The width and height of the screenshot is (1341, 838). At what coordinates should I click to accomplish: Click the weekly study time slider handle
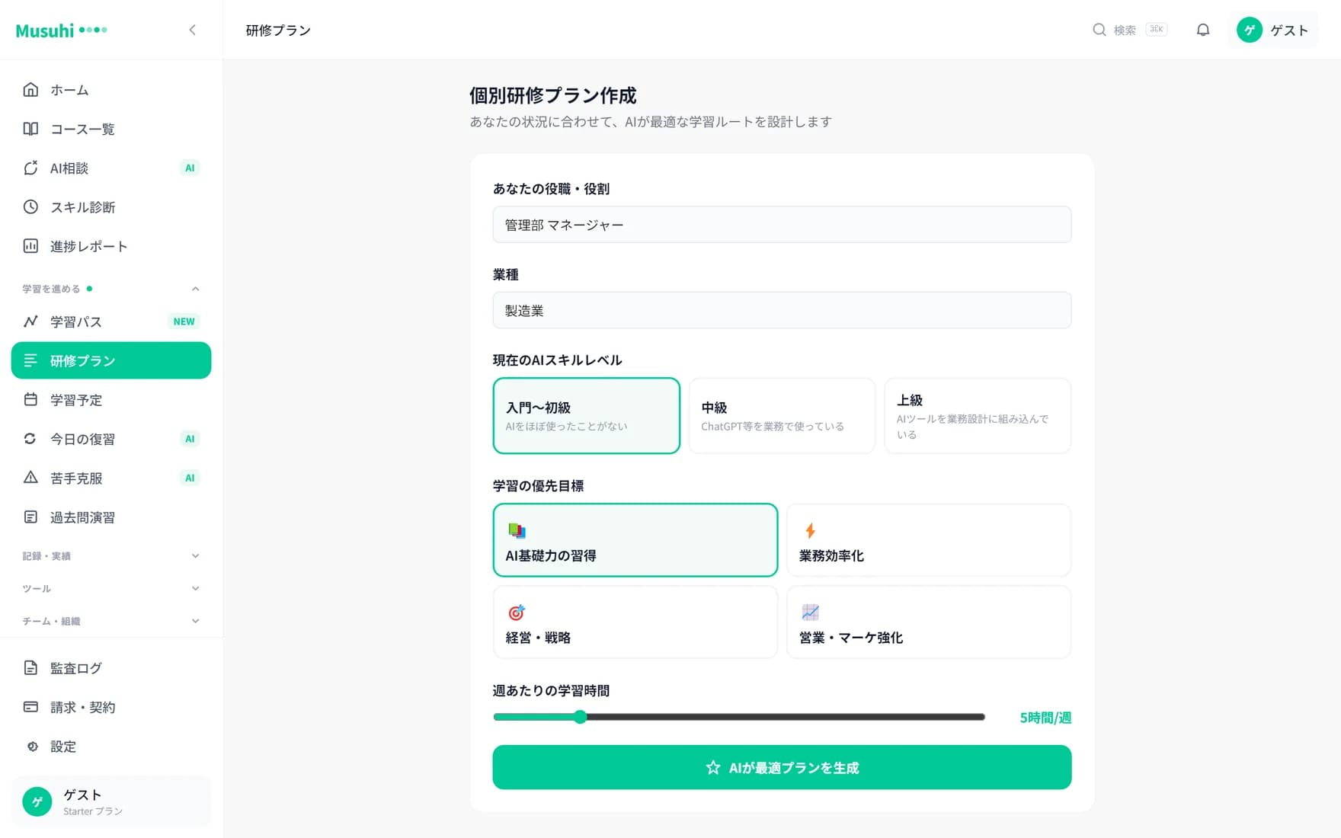[580, 717]
